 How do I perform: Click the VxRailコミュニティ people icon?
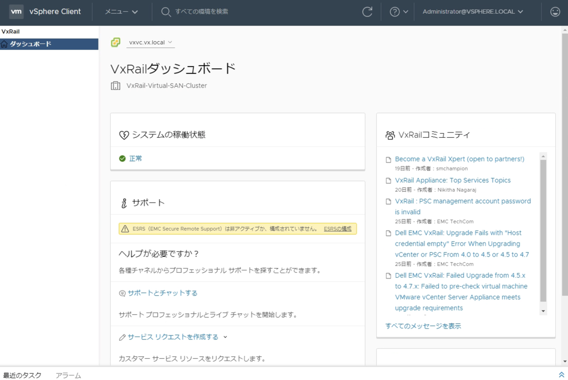[390, 135]
